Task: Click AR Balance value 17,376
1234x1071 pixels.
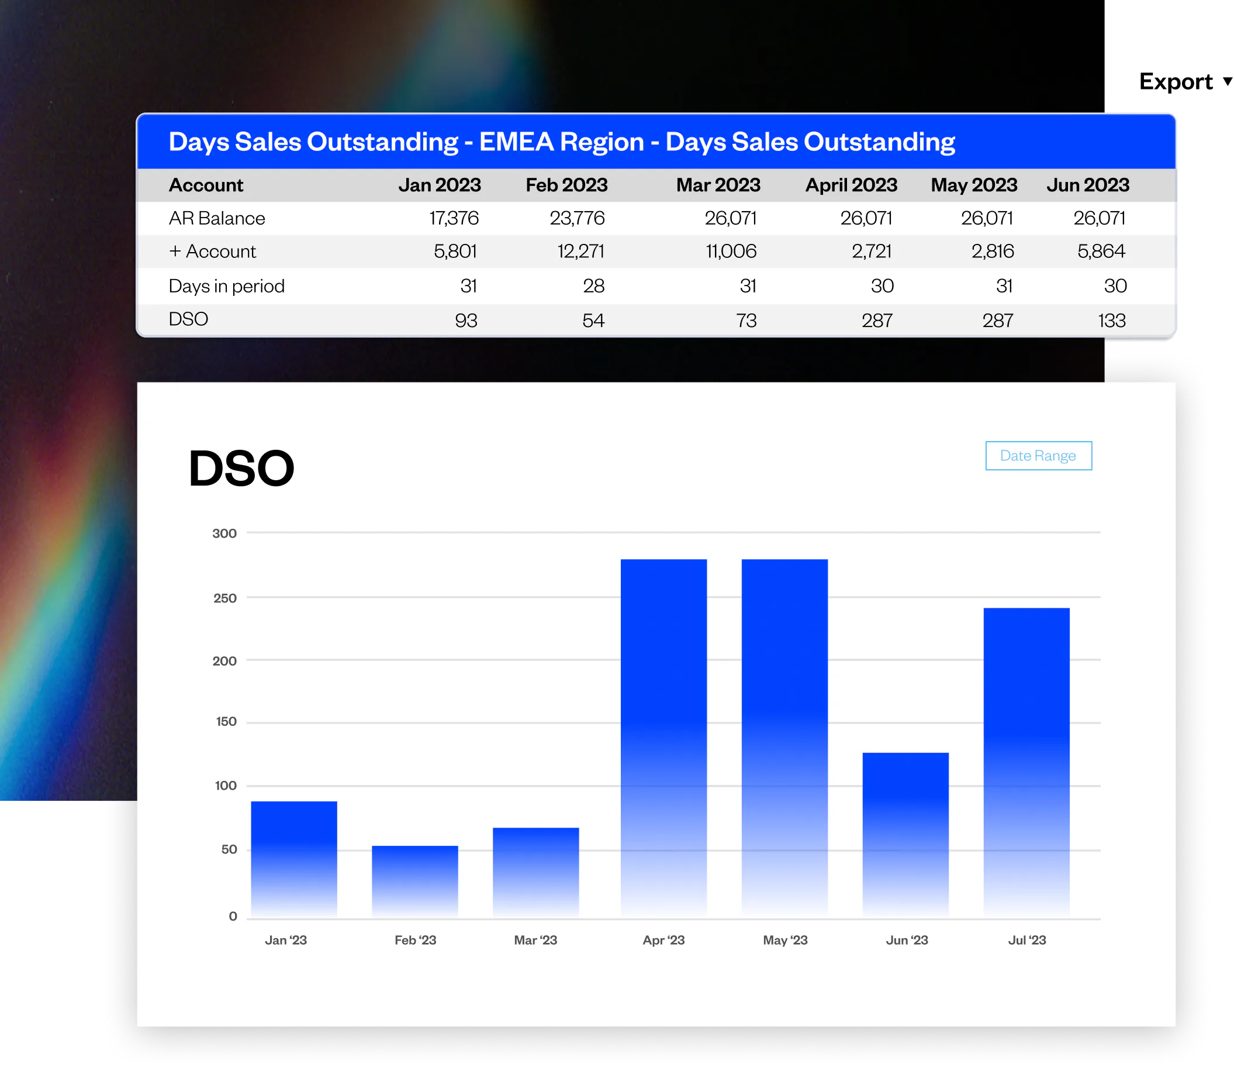Action: pyautogui.click(x=454, y=219)
